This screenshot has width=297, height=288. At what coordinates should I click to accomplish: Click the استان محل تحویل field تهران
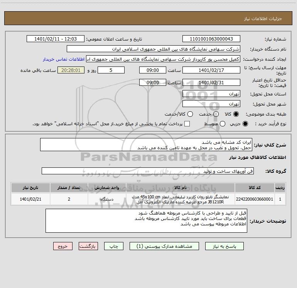pyautogui.click(x=211, y=94)
